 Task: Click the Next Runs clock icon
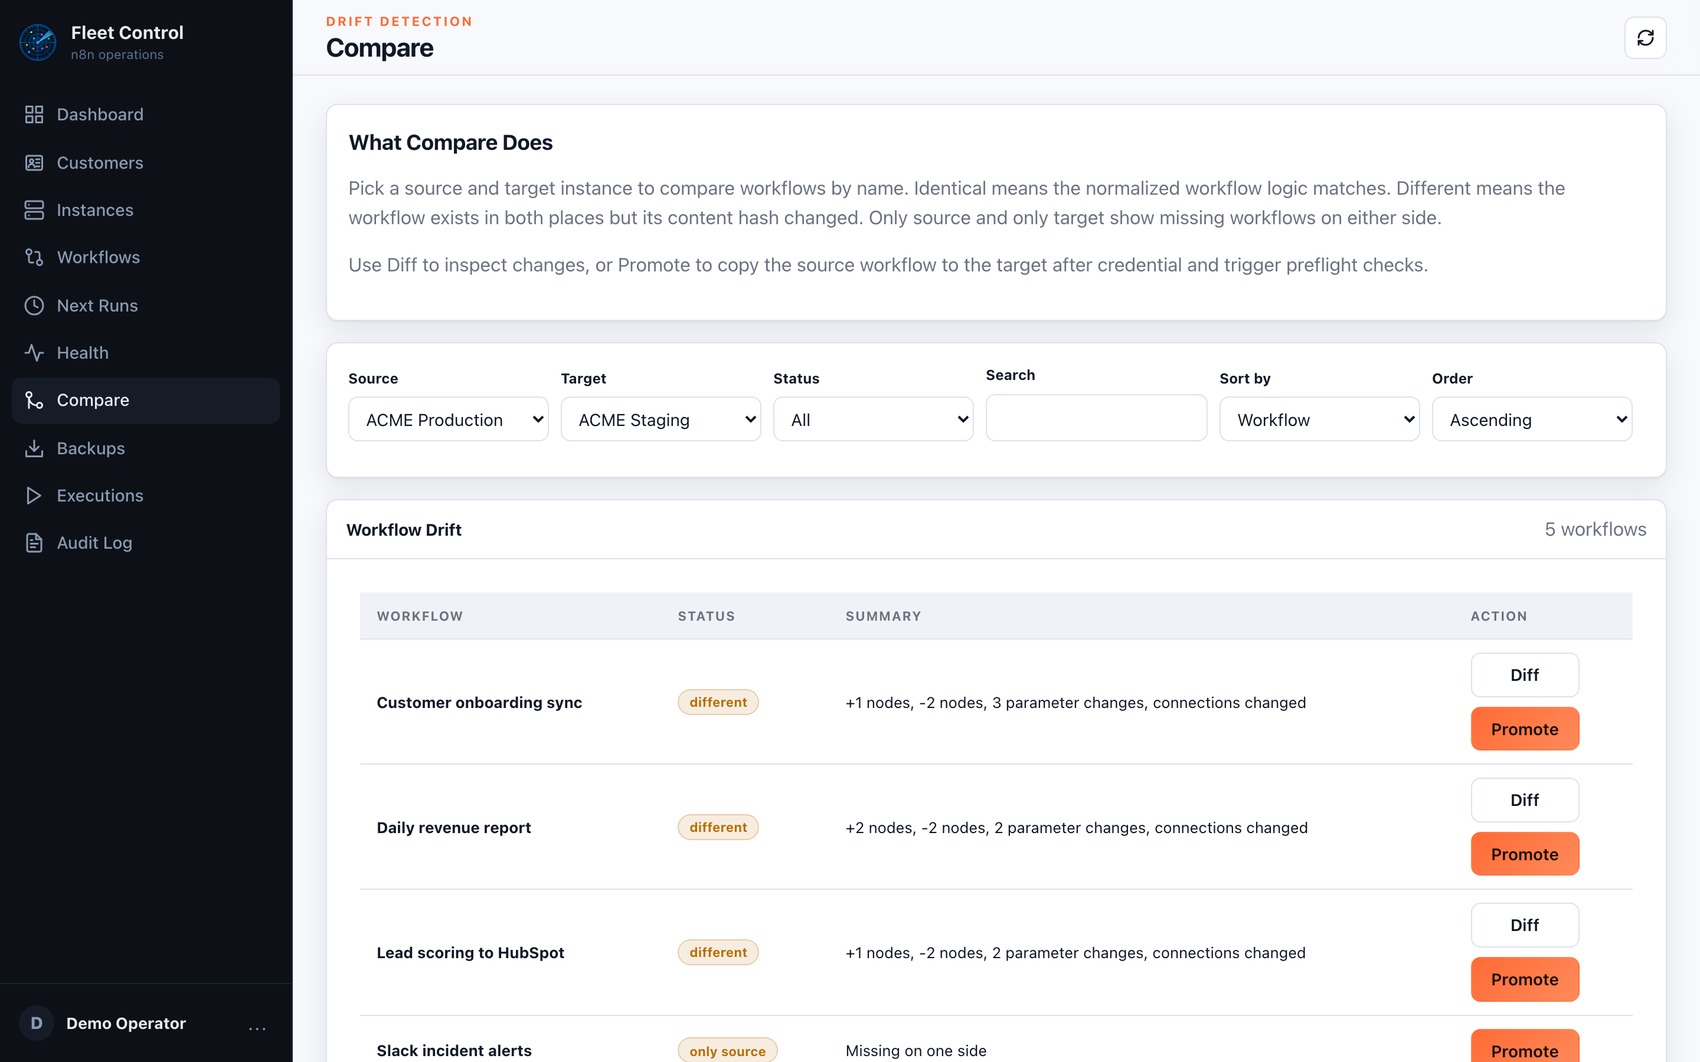click(x=34, y=306)
